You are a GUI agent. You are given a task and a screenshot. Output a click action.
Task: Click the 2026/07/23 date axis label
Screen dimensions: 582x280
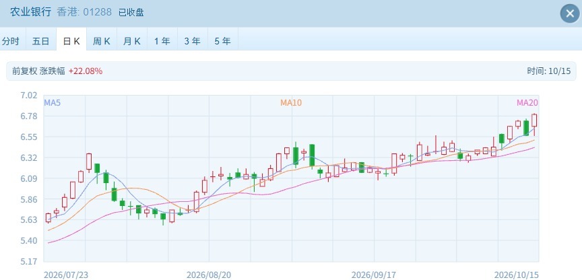pos(66,275)
